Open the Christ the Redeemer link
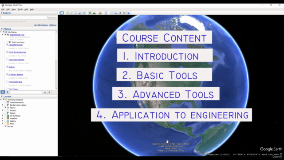 (17, 52)
